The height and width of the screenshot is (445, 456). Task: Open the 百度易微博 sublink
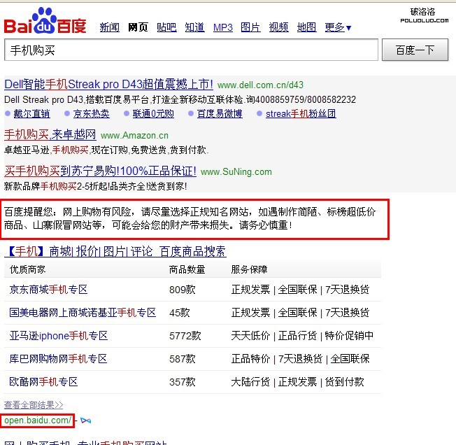(220, 113)
